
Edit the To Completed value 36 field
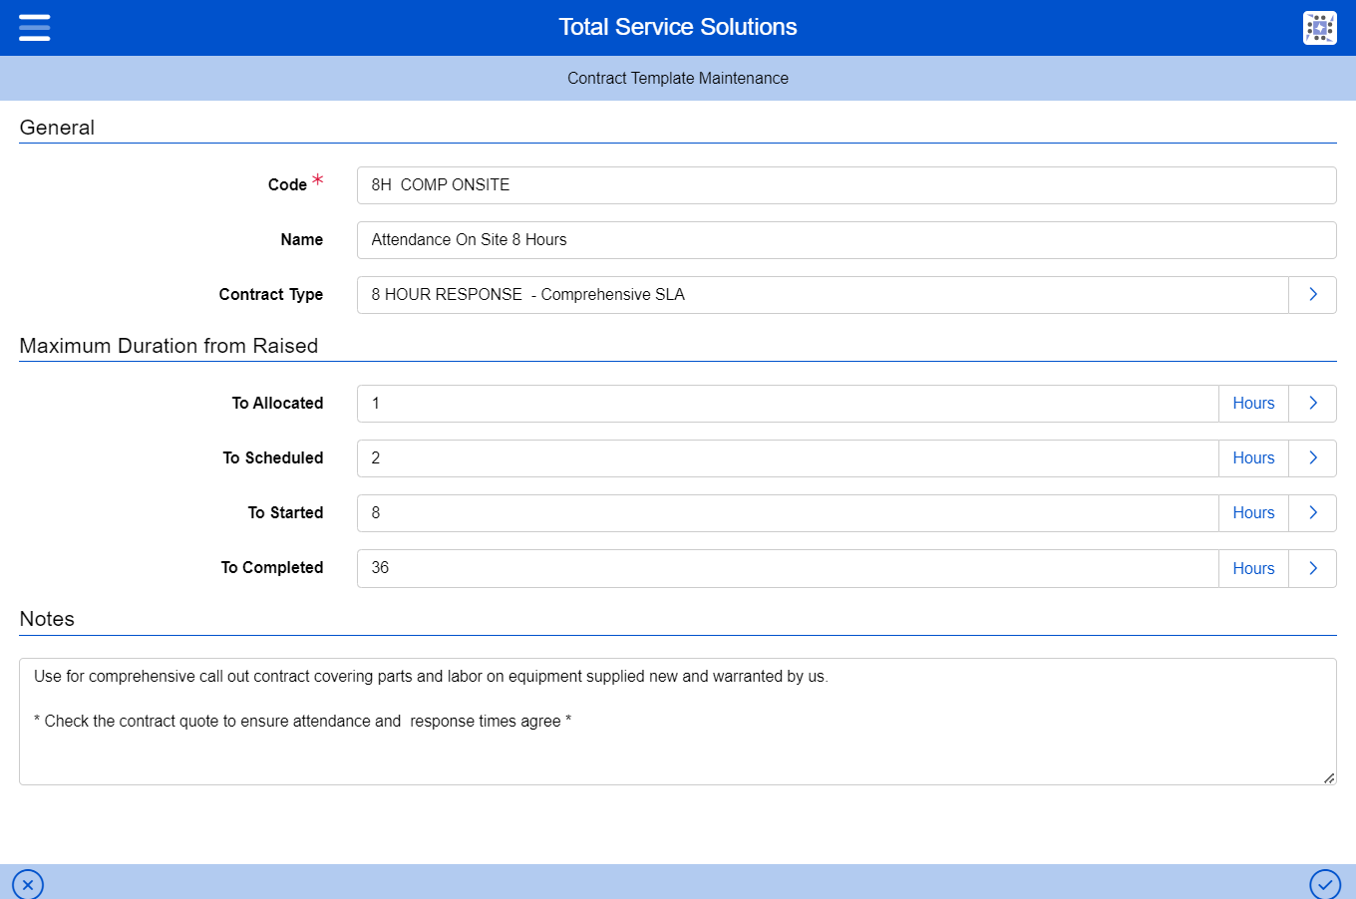[788, 568]
